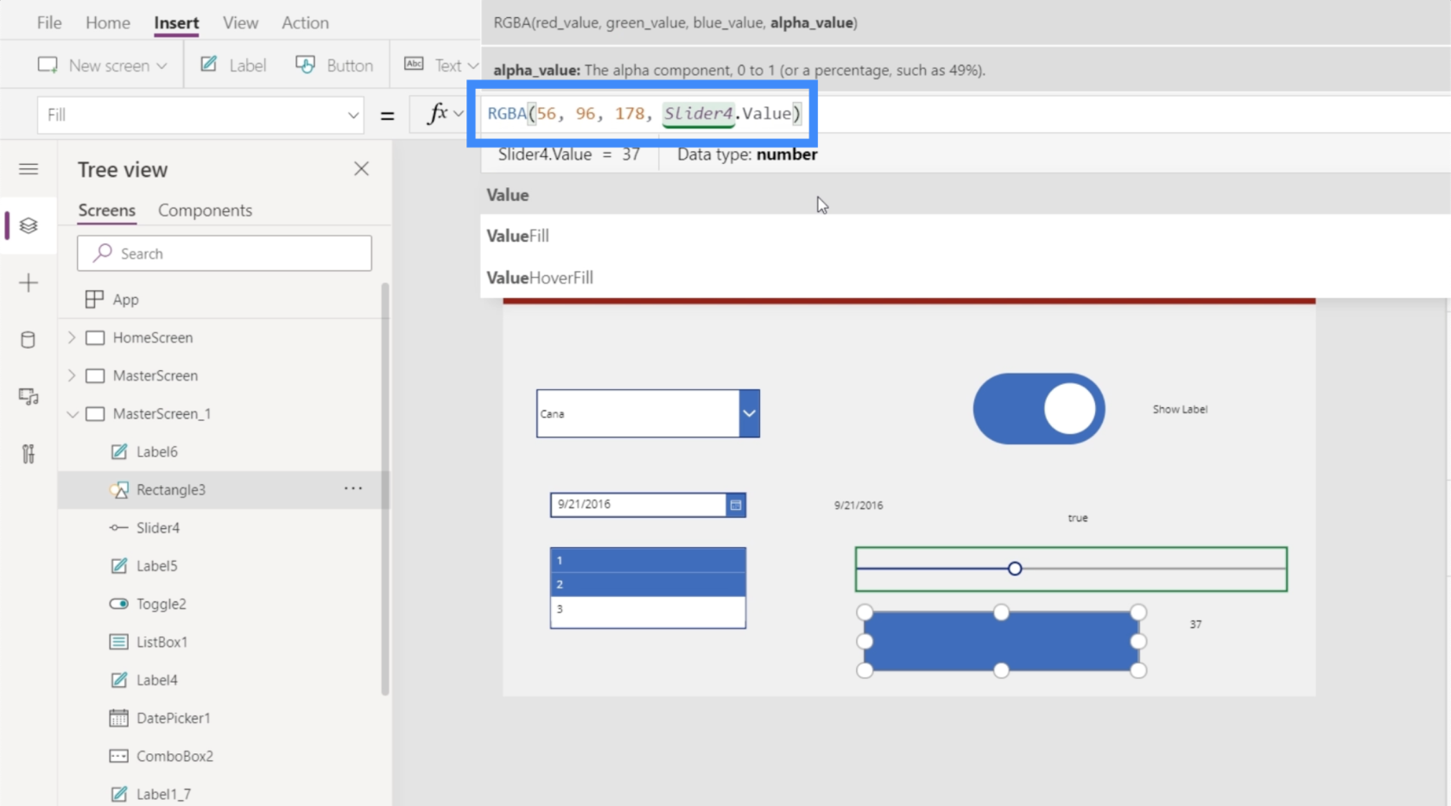Select the Insert tab
The height and width of the screenshot is (806, 1451).
pyautogui.click(x=176, y=22)
